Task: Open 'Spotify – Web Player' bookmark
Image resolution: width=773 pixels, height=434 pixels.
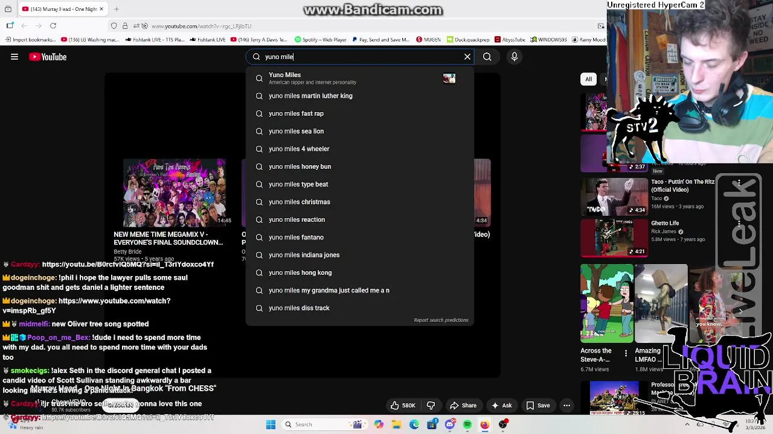Action: click(x=320, y=40)
